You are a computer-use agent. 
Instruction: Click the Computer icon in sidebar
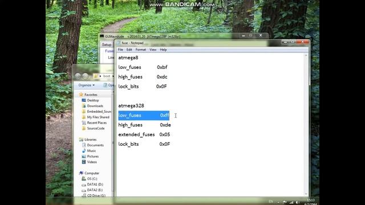click(x=81, y=173)
